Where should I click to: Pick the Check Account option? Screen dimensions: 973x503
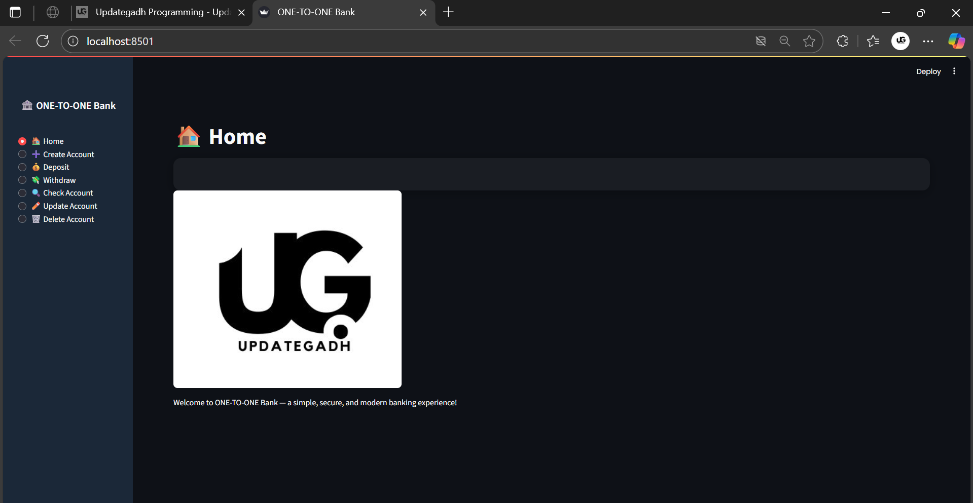click(x=22, y=193)
